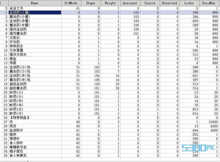Choose the 强效太阳水 name cell

[35, 55]
